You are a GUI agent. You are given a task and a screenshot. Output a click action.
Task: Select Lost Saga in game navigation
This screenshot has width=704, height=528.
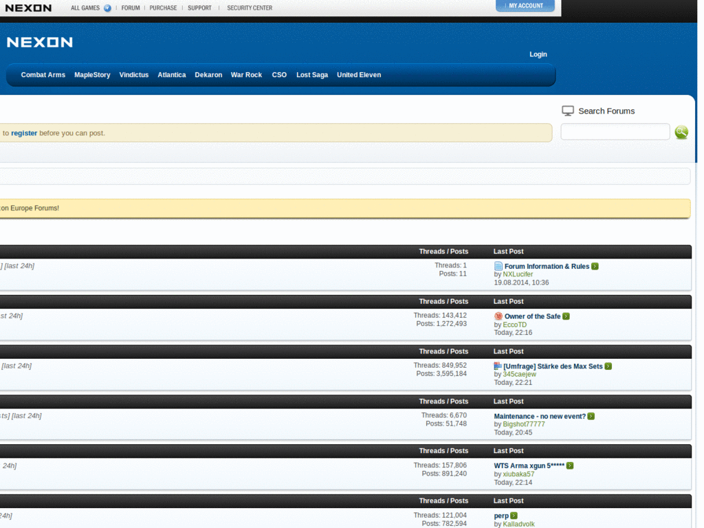[x=312, y=75]
